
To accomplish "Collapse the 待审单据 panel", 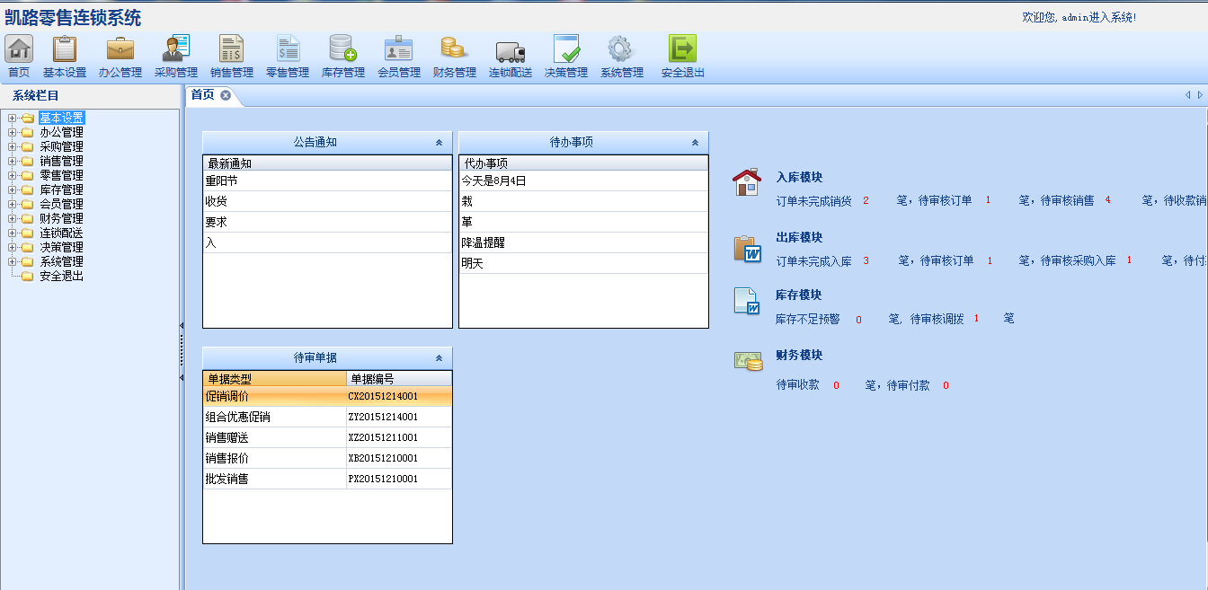I will click(x=439, y=357).
